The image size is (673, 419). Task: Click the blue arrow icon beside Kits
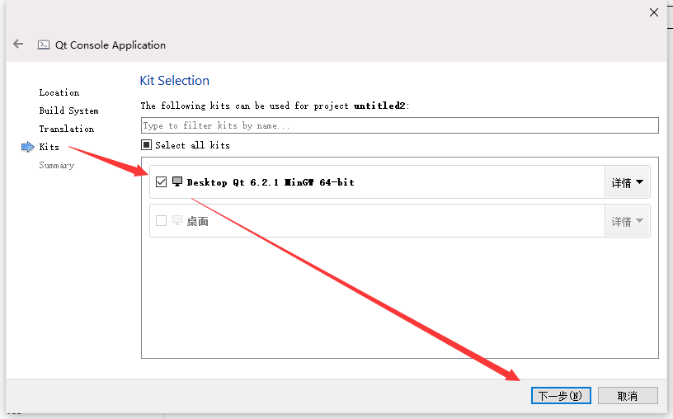coord(27,148)
